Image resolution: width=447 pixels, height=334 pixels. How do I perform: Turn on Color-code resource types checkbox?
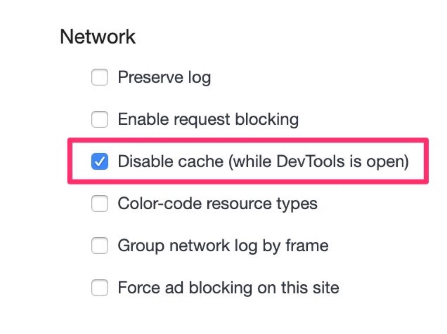[100, 204]
